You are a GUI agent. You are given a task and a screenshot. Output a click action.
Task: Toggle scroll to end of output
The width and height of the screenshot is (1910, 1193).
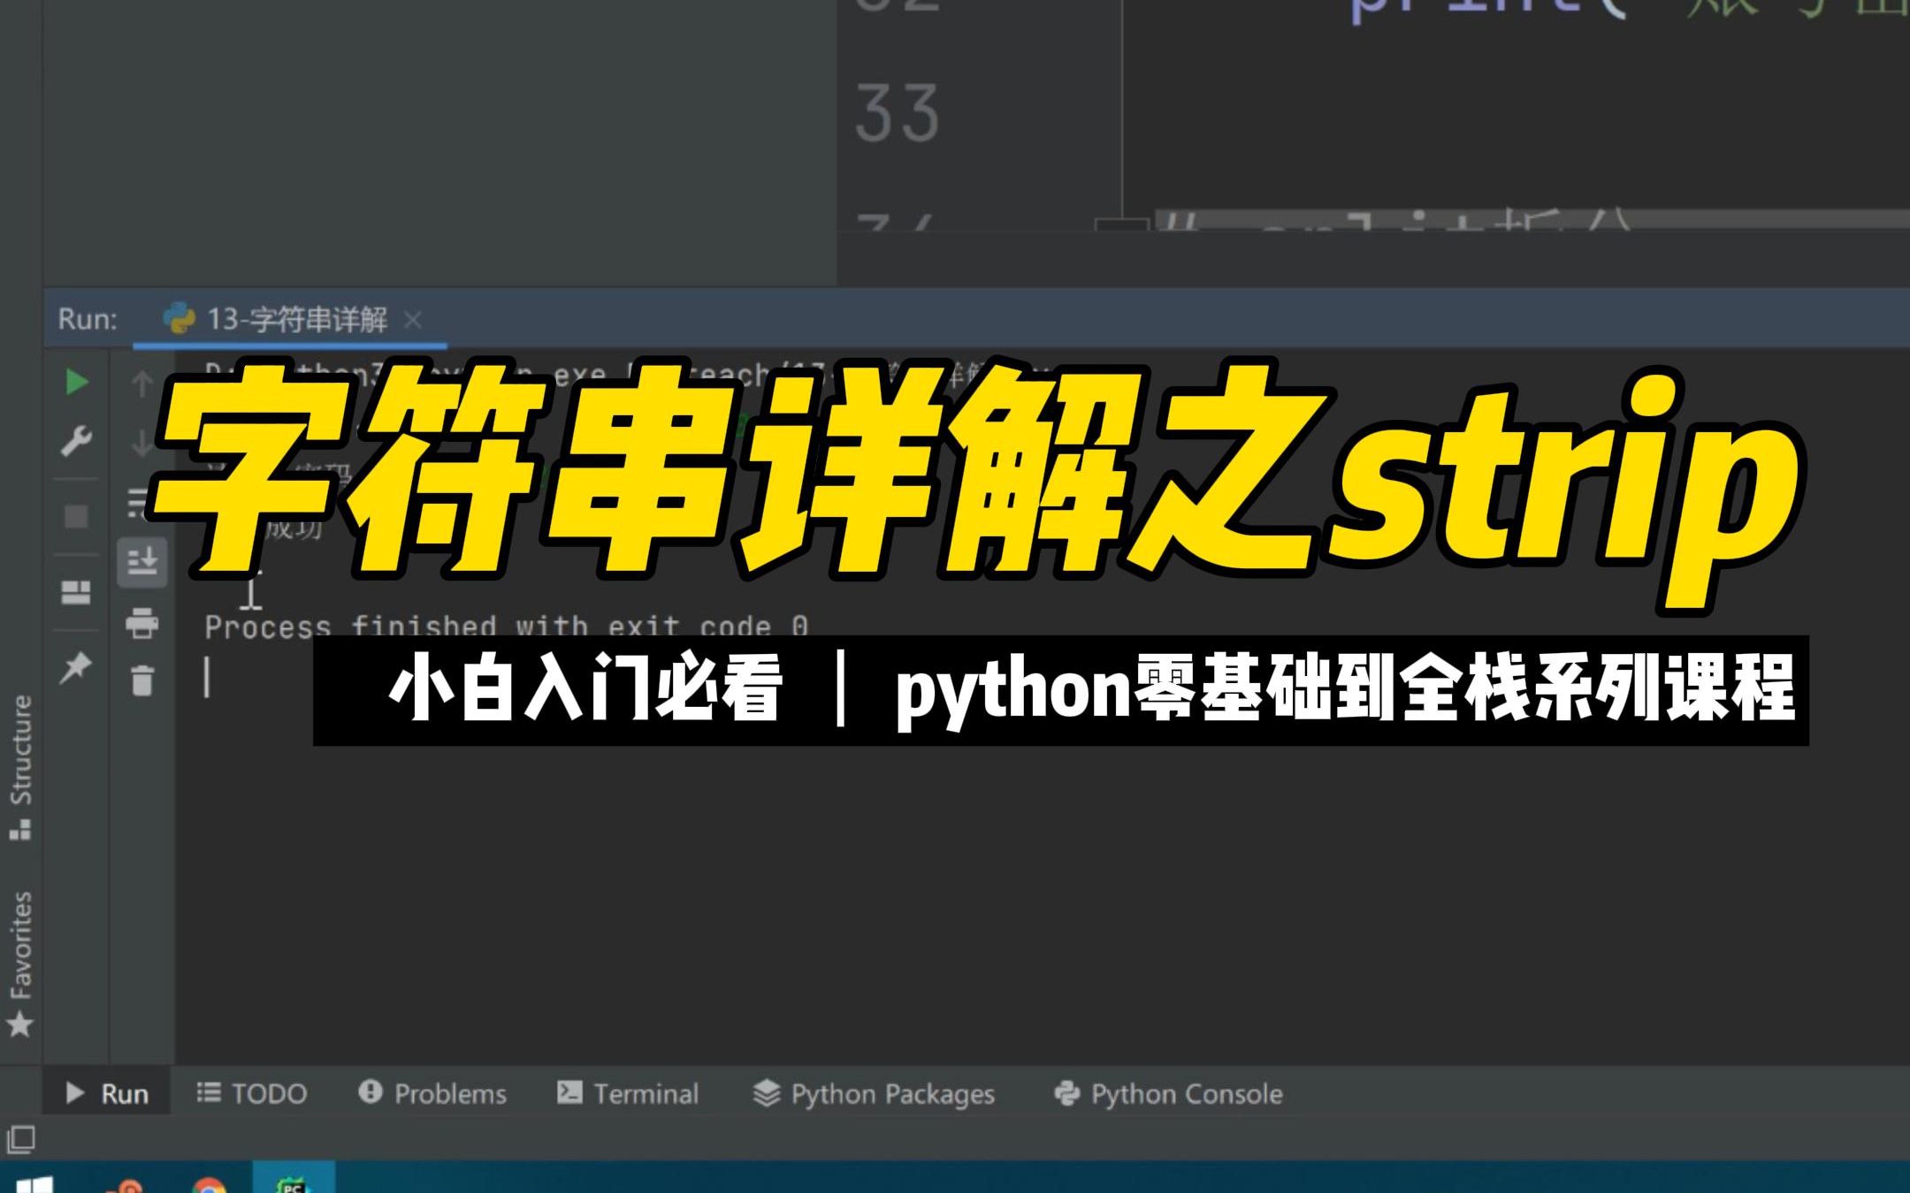point(142,561)
